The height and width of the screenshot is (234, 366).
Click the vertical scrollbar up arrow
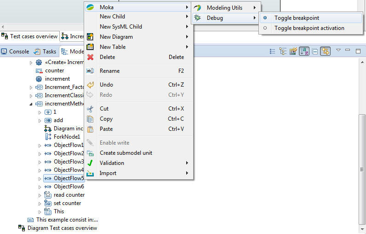click(x=362, y=62)
